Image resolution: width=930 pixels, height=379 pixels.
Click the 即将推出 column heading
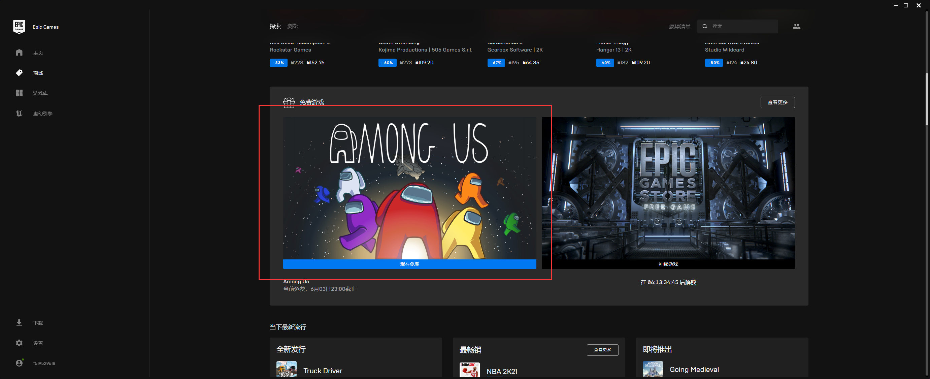click(657, 349)
